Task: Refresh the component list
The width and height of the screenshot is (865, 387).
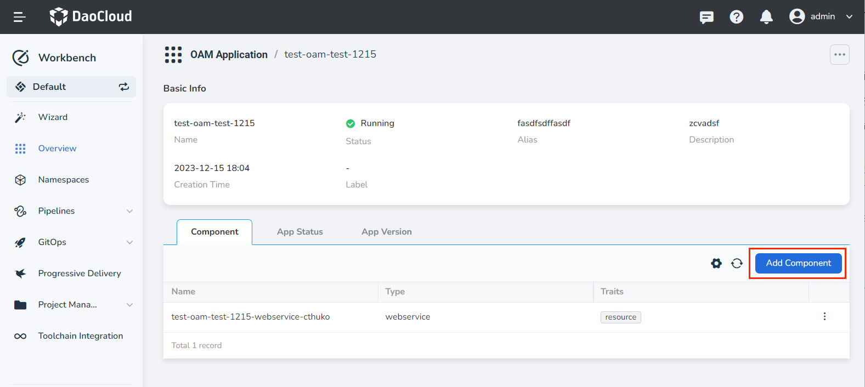Action: 737,263
